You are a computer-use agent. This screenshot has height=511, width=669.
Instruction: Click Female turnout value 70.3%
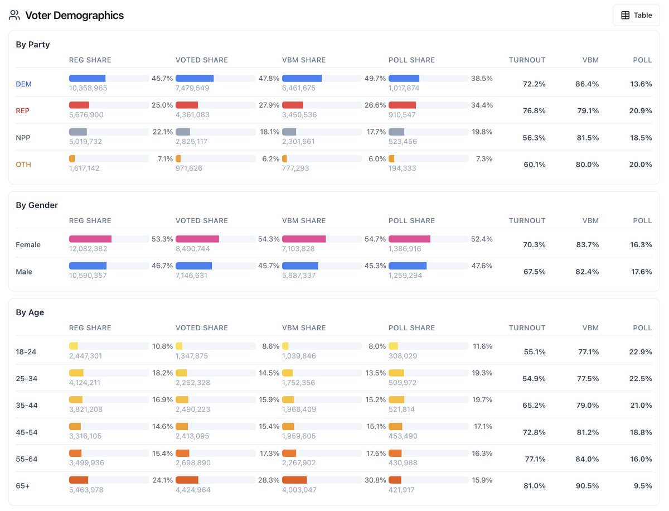click(534, 244)
